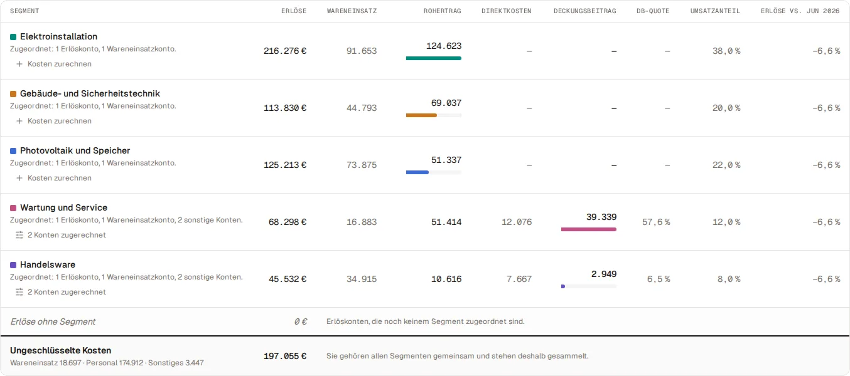Click the Umsatzanteil value 8,0 %
The width and height of the screenshot is (850, 376).
[x=729, y=279]
